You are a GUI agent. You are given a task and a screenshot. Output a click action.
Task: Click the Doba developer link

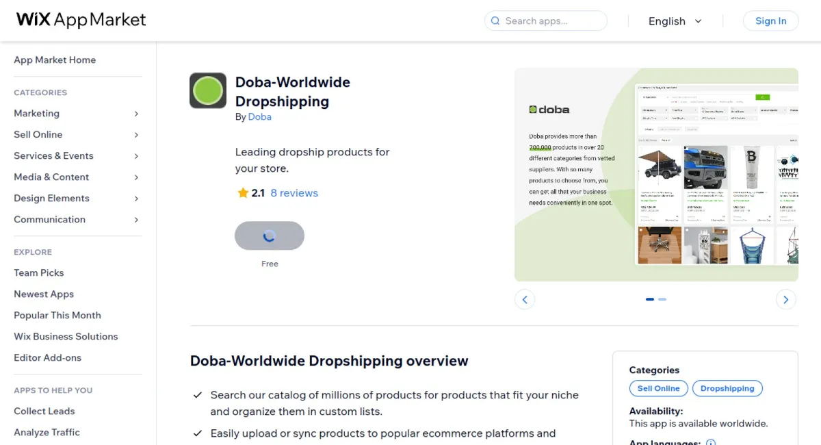coord(260,117)
